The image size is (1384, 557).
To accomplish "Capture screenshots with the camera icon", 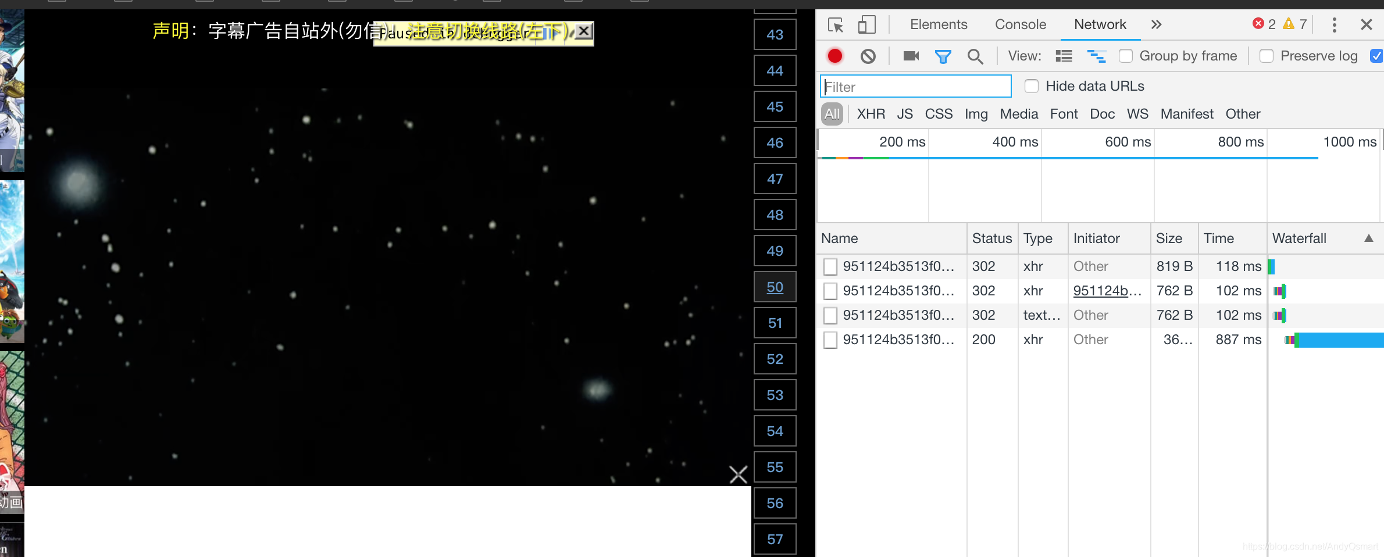I will [x=911, y=56].
